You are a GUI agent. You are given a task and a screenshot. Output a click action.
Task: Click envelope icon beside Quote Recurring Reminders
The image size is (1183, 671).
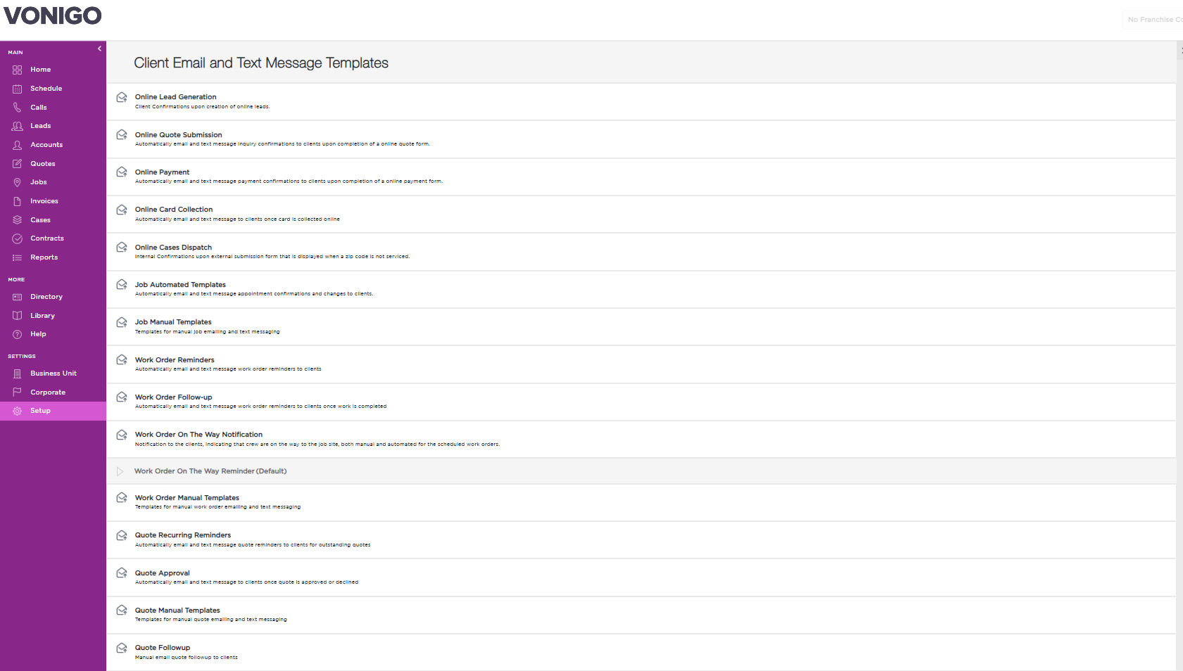pos(122,535)
